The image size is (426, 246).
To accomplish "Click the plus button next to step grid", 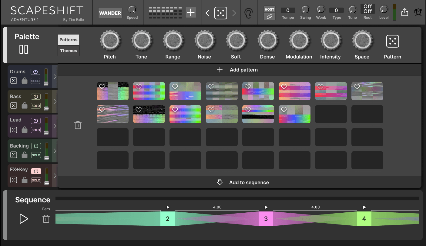I will (191, 13).
